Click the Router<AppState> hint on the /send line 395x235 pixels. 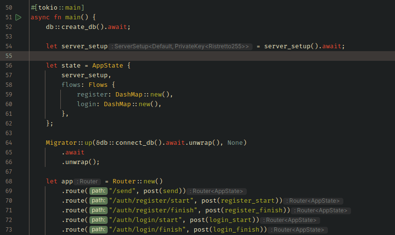pyautogui.click(x=216, y=191)
